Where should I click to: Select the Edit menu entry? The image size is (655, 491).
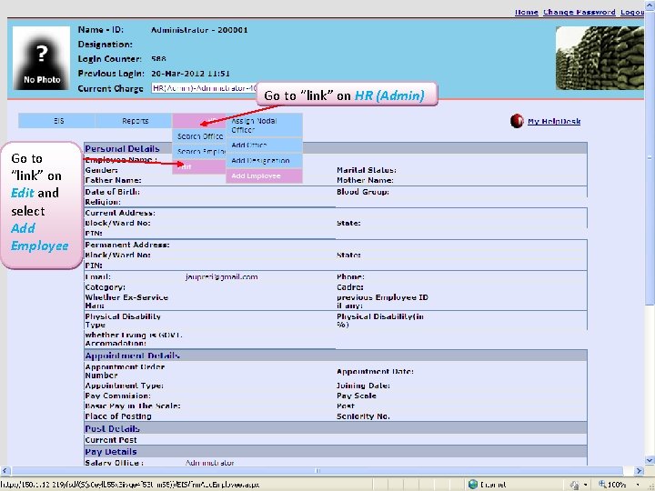click(199, 166)
